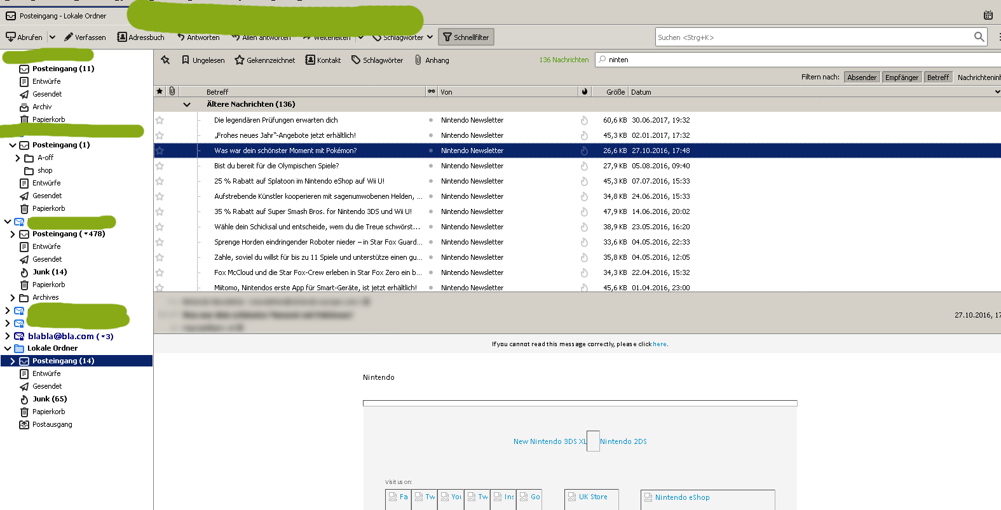Star the 'Die legendären Prüfungen erwarten dich' message
Image resolution: width=1001 pixels, height=510 pixels.
(x=160, y=120)
